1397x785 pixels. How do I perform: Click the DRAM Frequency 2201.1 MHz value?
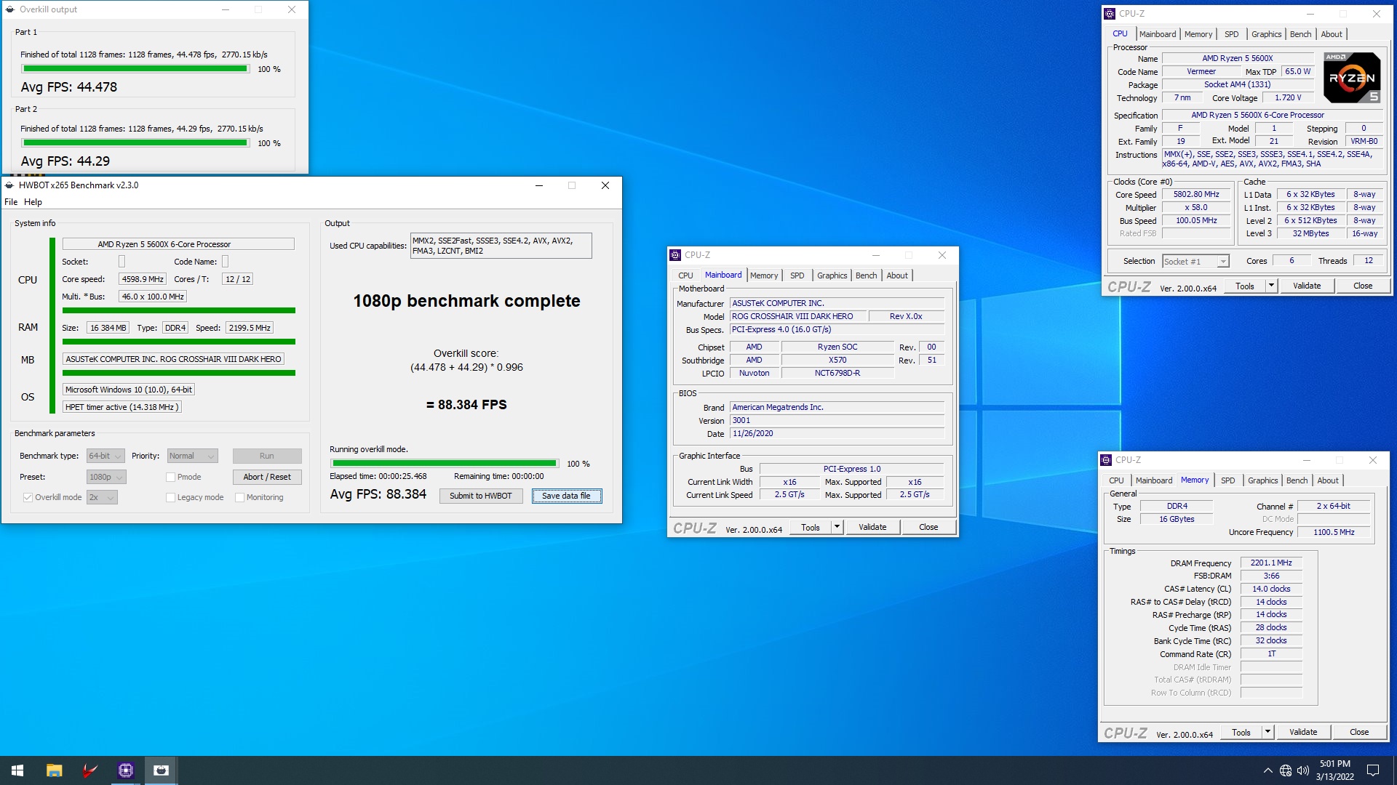click(x=1271, y=563)
